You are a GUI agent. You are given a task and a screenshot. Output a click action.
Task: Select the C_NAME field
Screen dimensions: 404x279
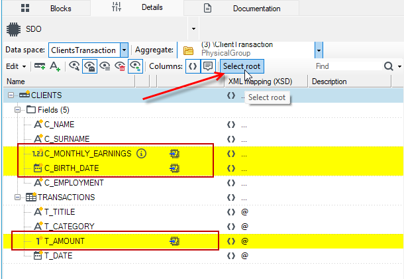(59, 125)
